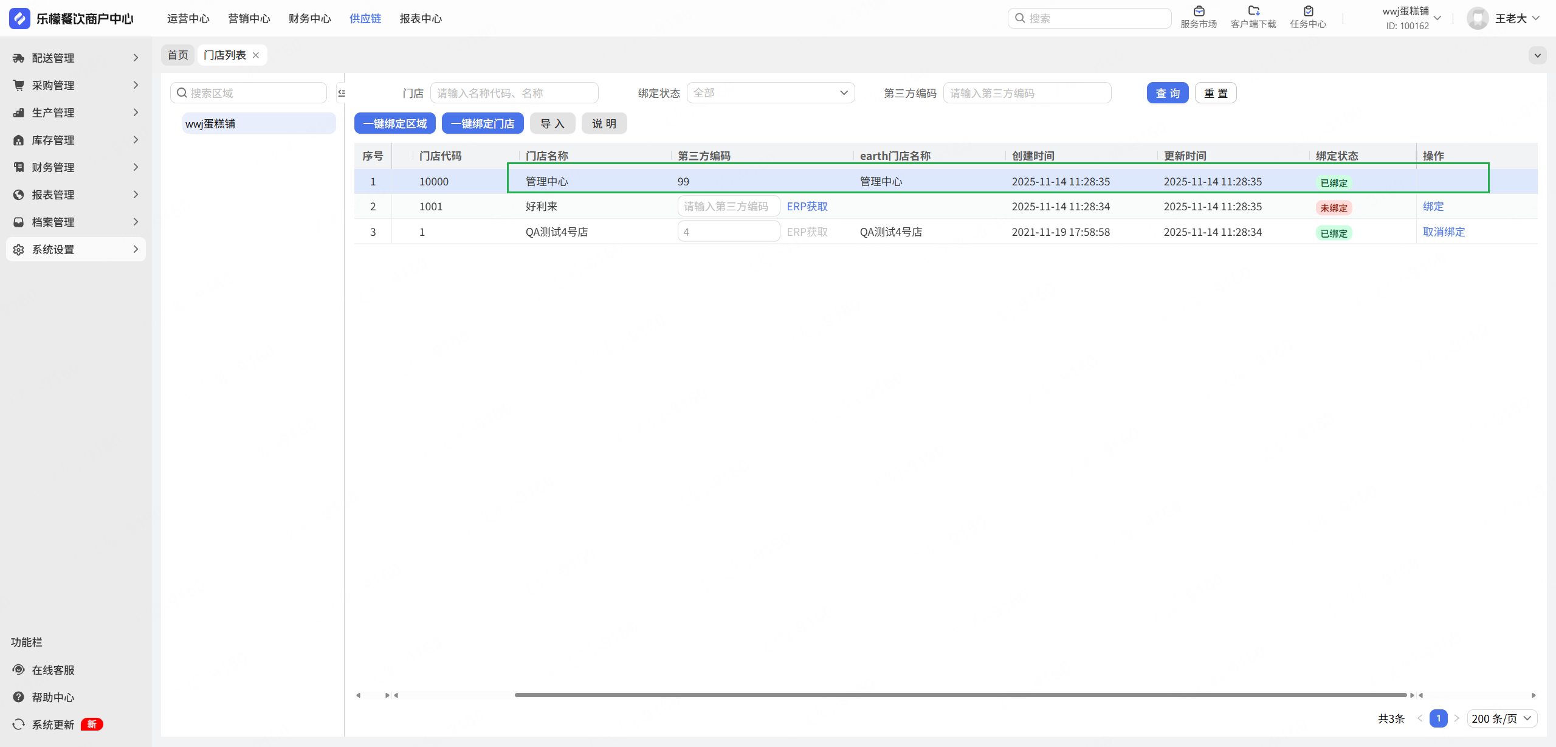Image resolution: width=1556 pixels, height=747 pixels.
Task: Close the 门店列表 tab
Action: click(256, 55)
